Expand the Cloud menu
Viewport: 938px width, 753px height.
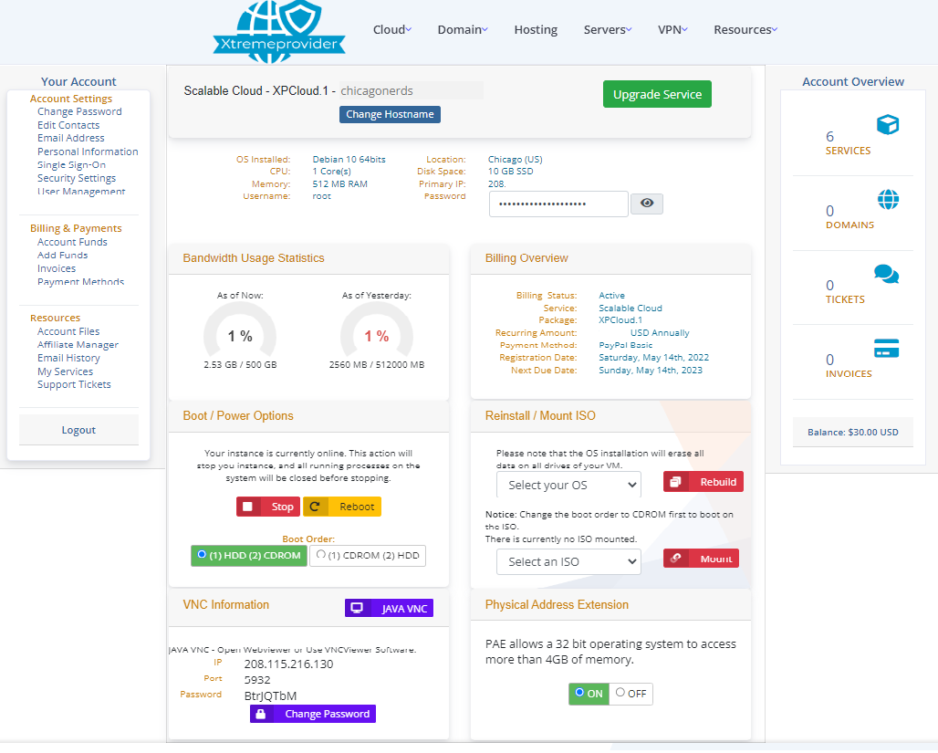(x=391, y=29)
